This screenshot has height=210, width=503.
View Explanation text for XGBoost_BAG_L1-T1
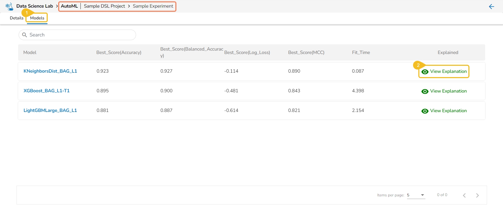pos(448,91)
